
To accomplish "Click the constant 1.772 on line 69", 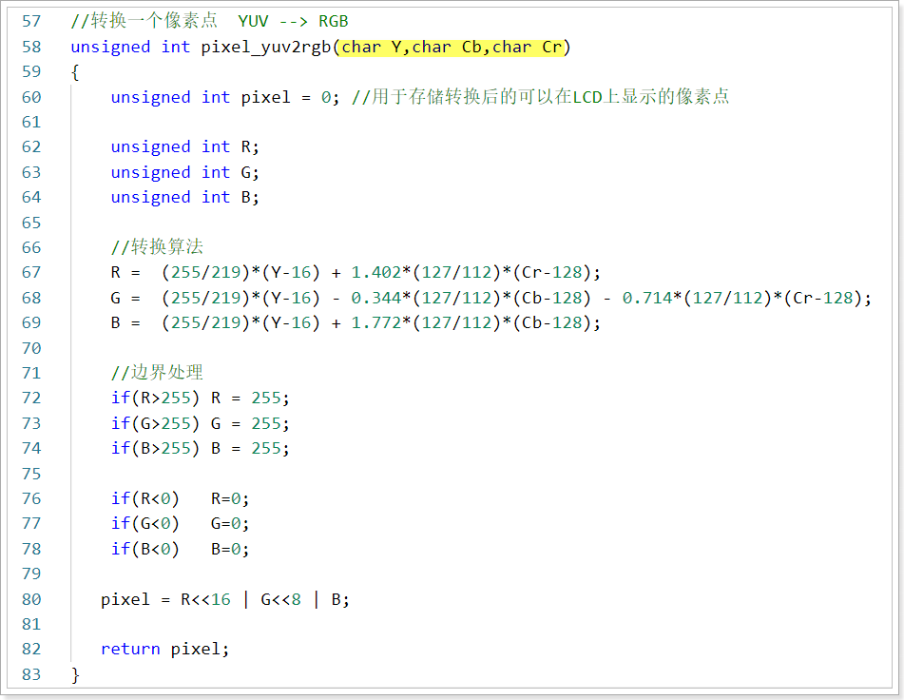I will point(375,322).
